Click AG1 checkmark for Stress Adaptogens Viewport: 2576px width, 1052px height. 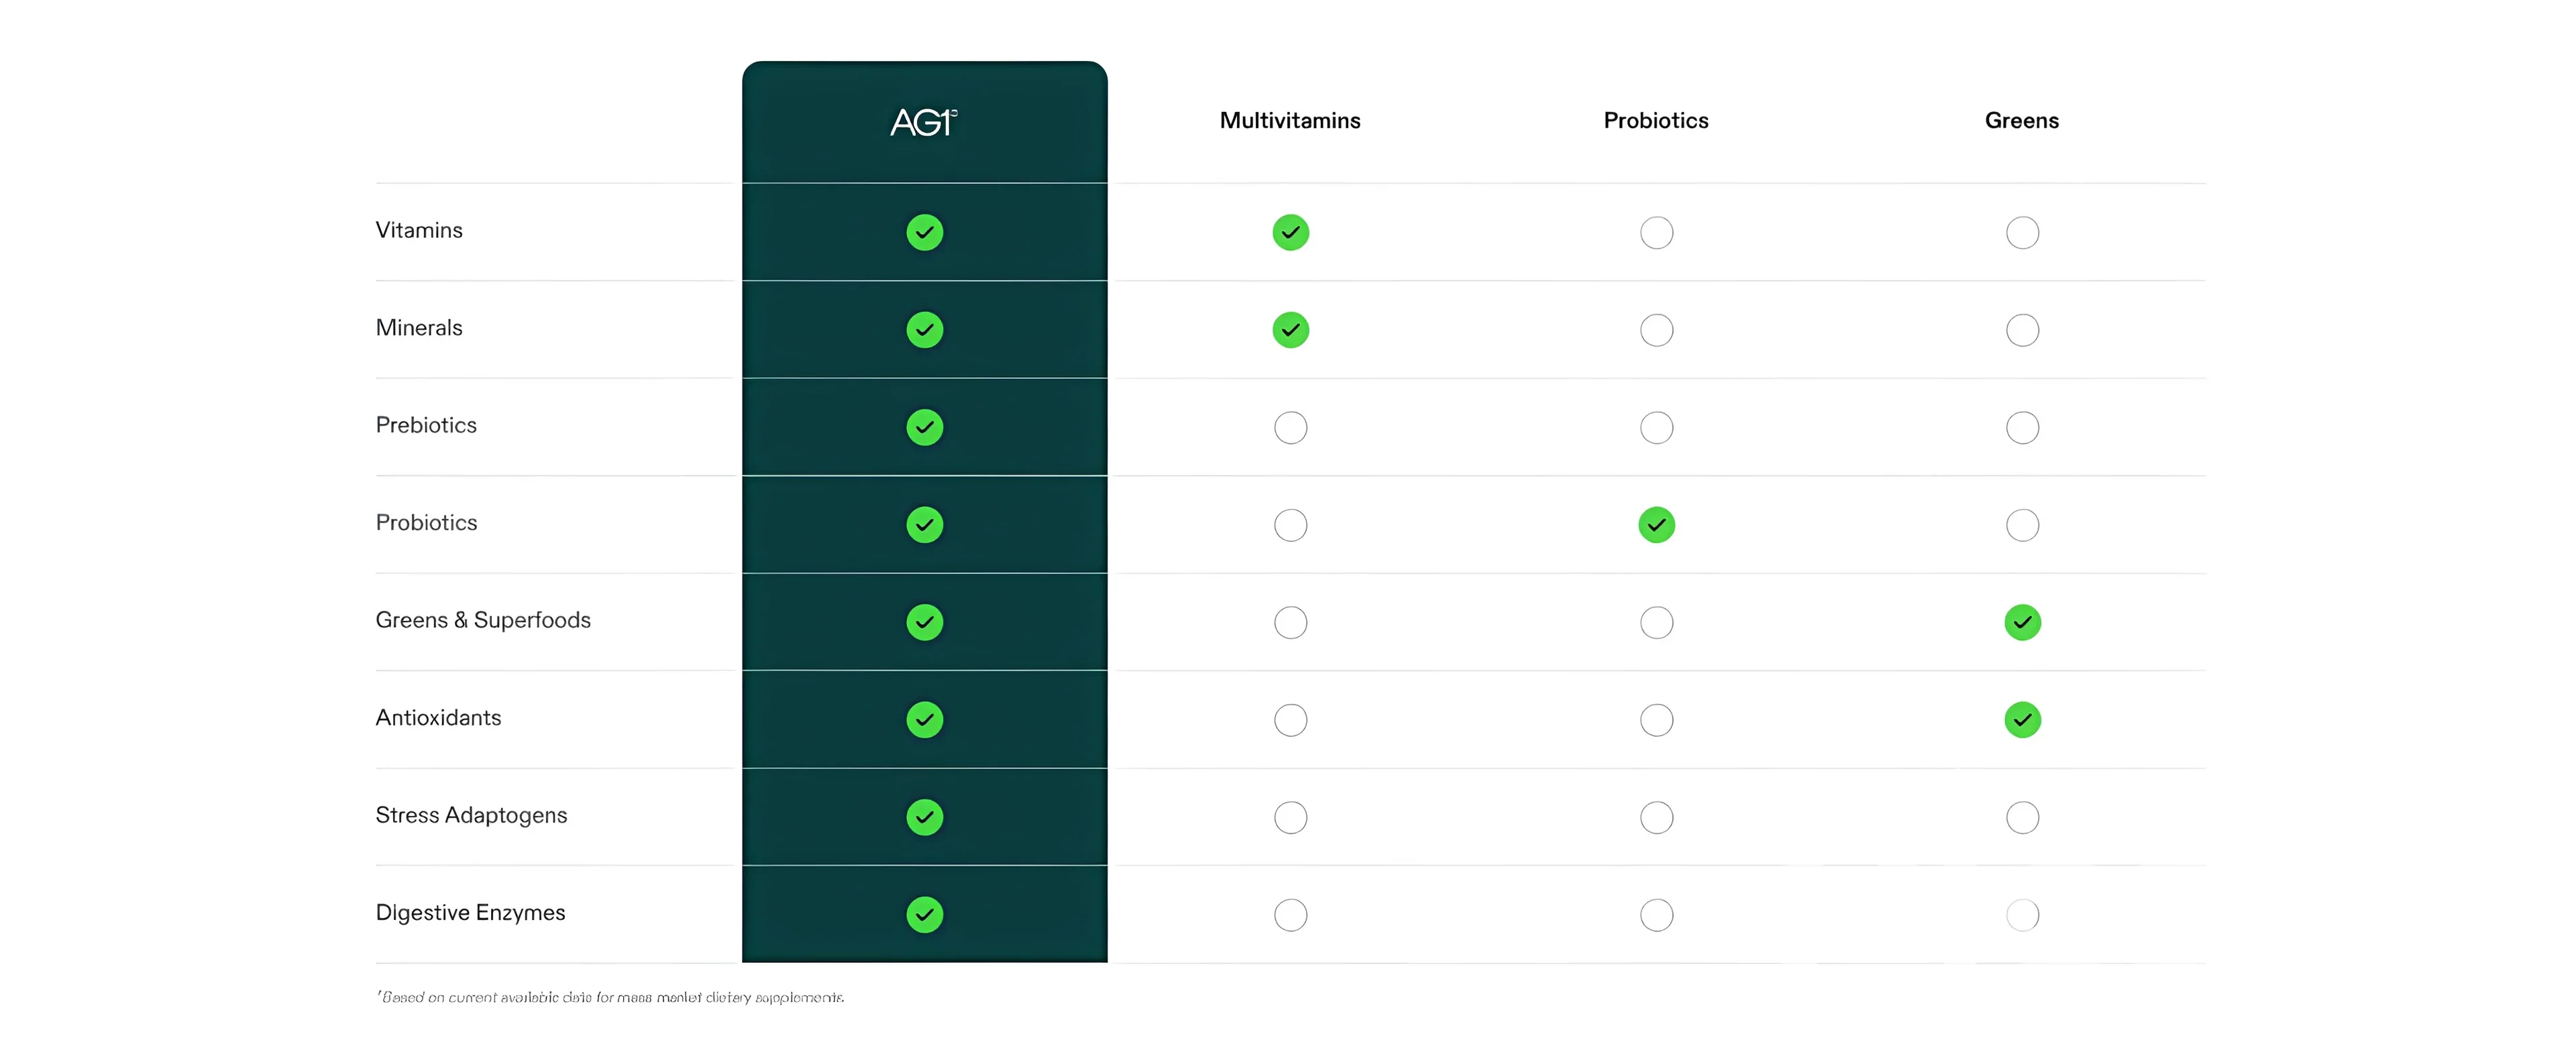tap(924, 817)
